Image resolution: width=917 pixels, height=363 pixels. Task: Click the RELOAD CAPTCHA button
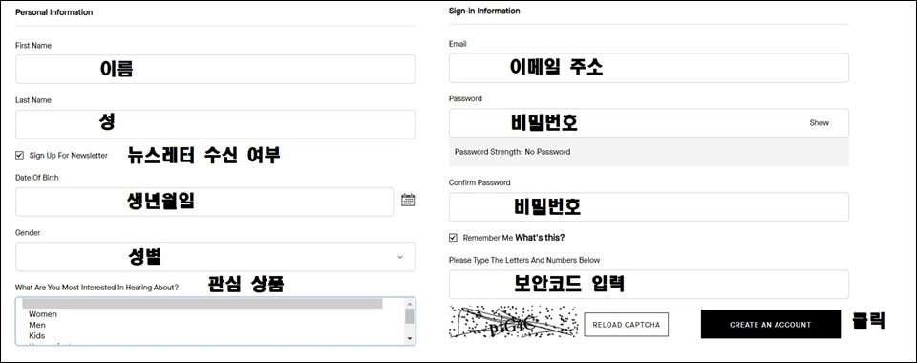pos(626,325)
